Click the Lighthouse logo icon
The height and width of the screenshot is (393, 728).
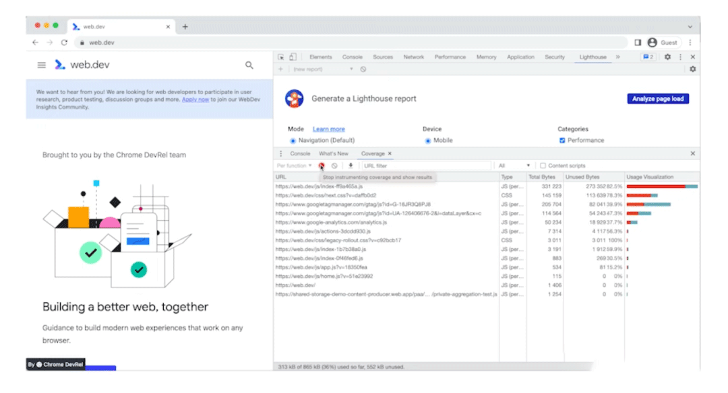(x=295, y=99)
